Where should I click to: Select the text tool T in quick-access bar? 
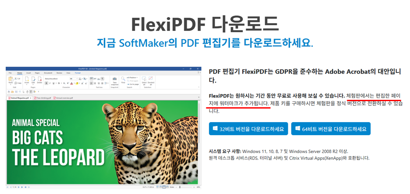click(x=31, y=92)
